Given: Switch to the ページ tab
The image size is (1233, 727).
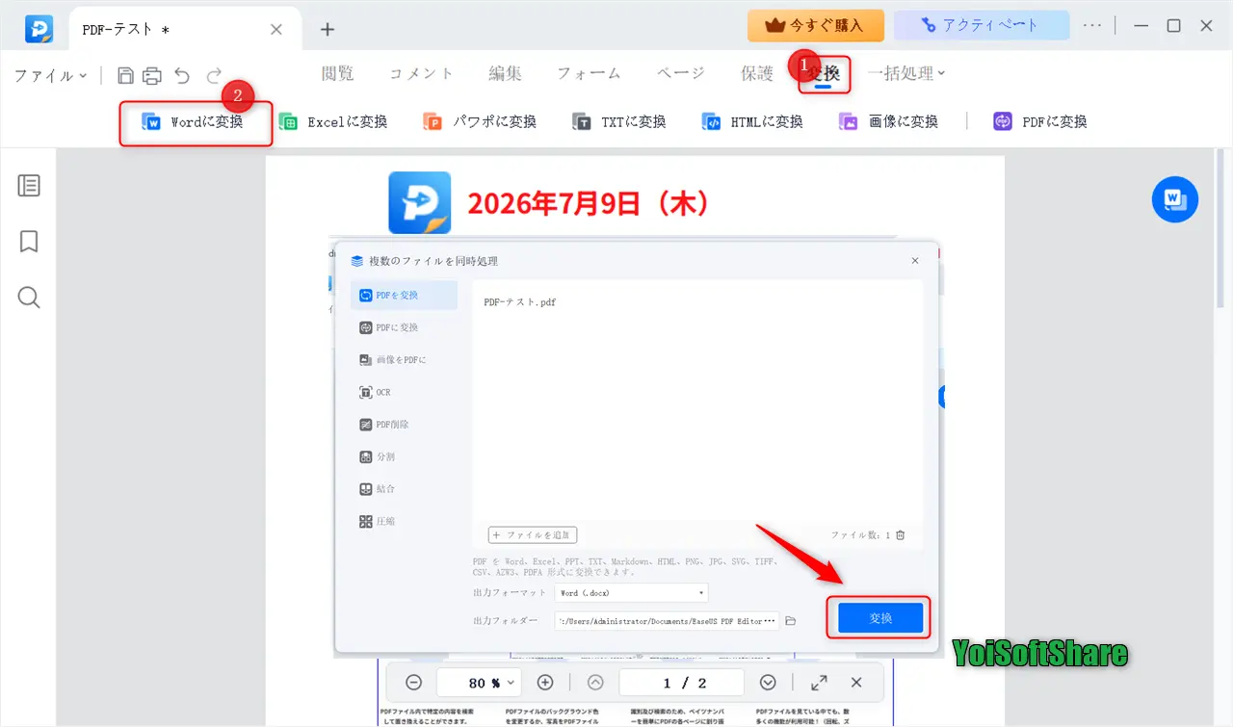Looking at the screenshot, I should coord(681,73).
